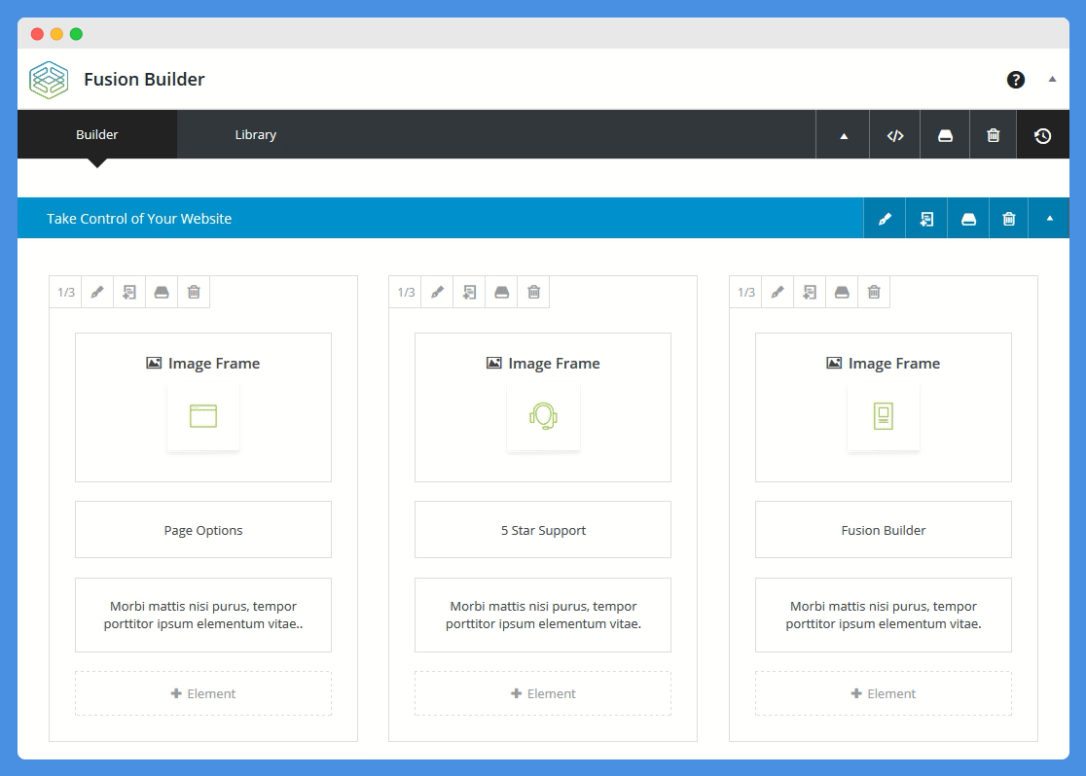Collapse the Take Control of Your Website container

[x=1049, y=219]
